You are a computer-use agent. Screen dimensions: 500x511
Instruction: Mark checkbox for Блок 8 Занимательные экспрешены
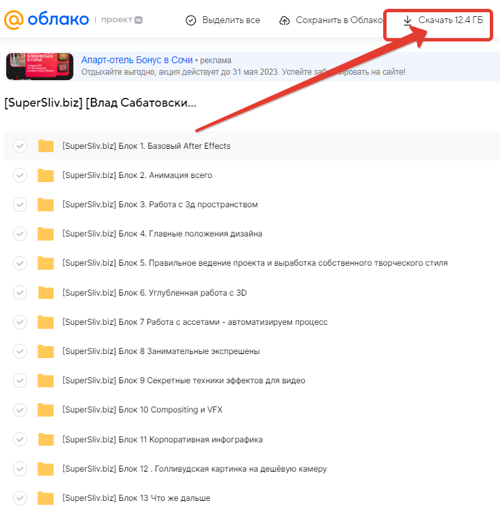coord(20,351)
